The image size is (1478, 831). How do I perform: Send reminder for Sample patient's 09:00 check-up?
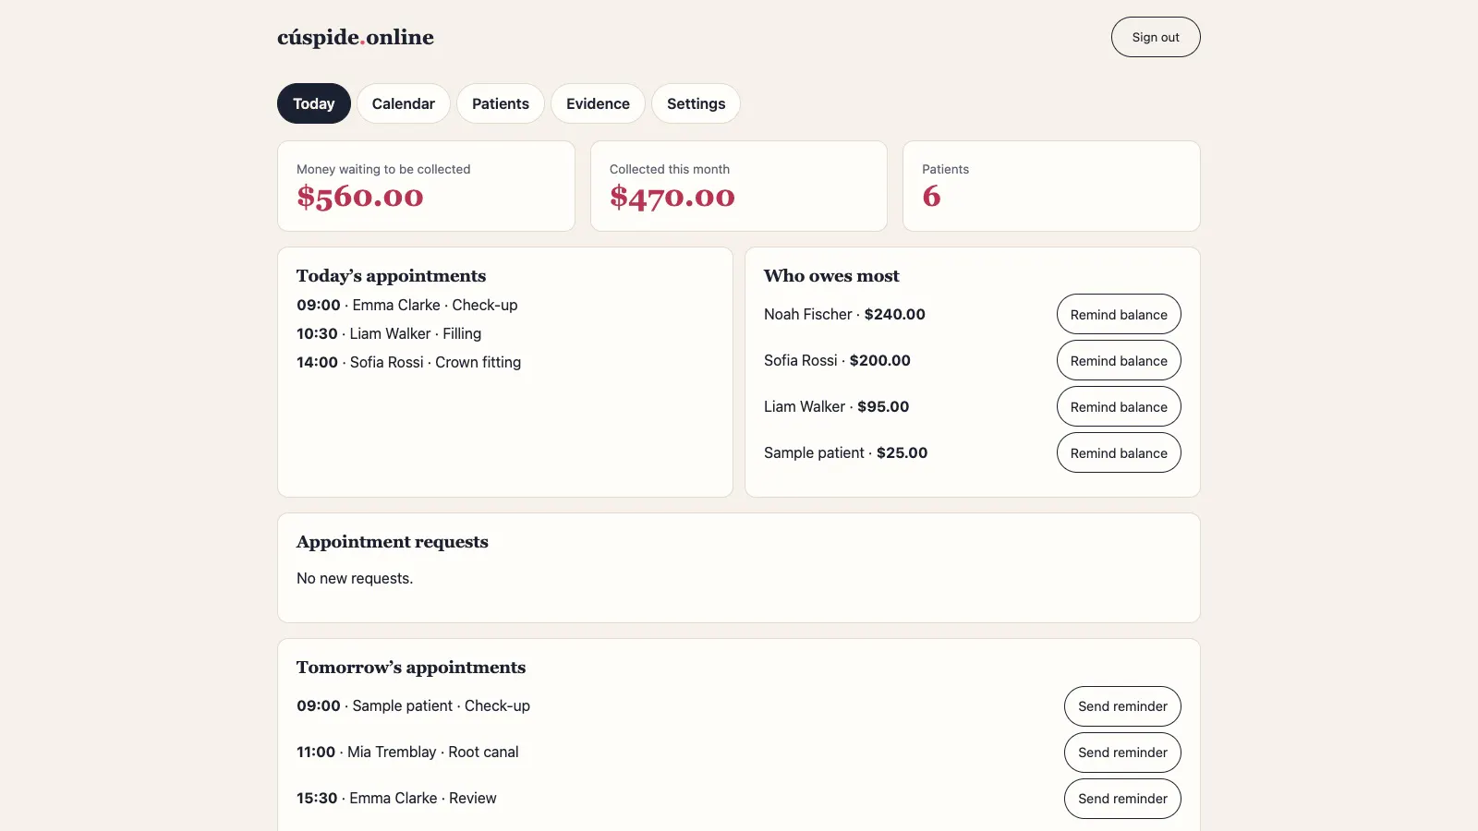(x=1122, y=706)
